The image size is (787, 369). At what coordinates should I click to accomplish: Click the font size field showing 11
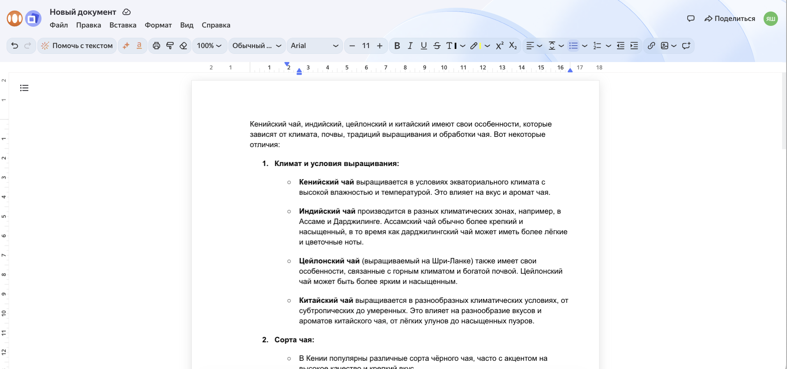point(366,46)
